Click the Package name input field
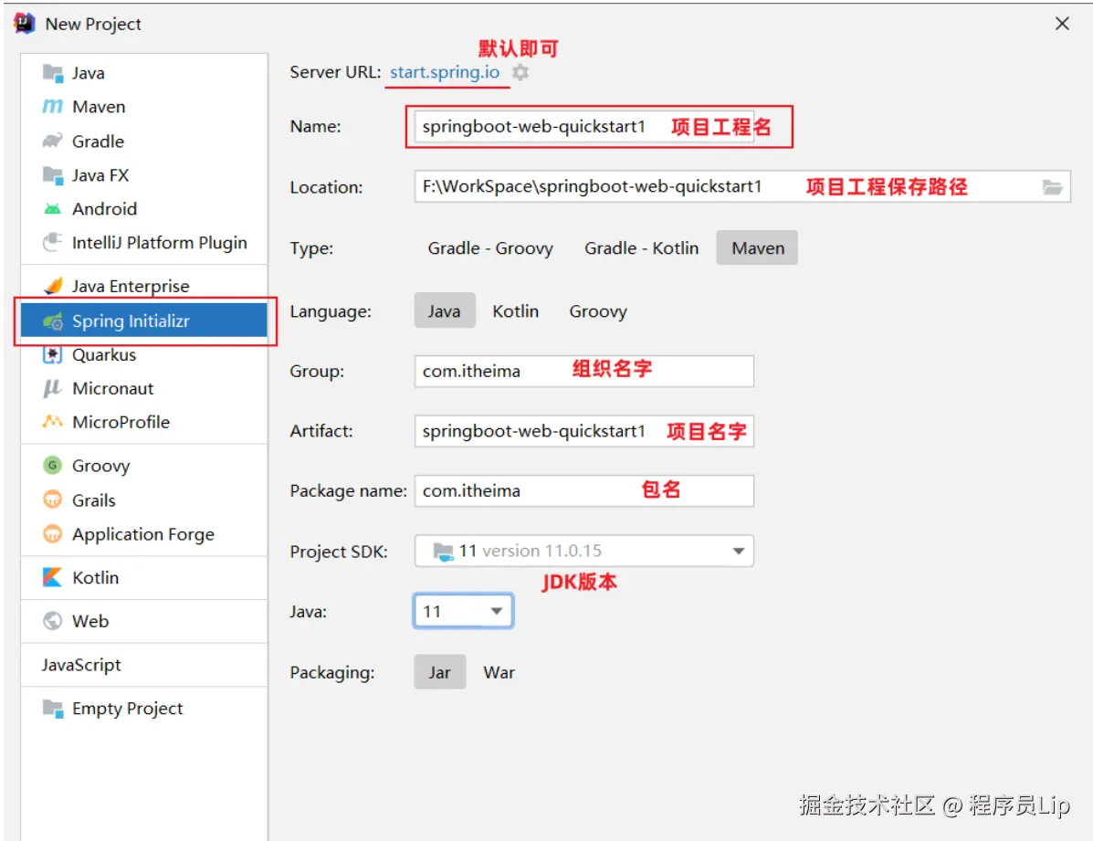The height and width of the screenshot is (841, 1093). click(x=584, y=491)
